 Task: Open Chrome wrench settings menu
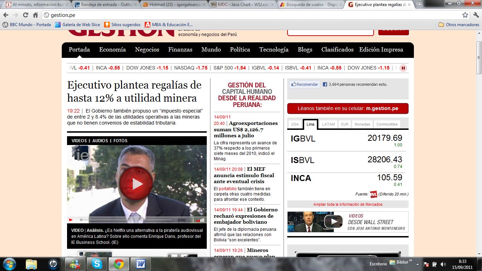[x=475, y=15]
